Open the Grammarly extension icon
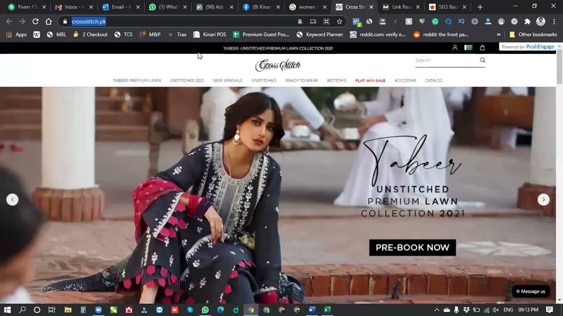563x316 pixels. 435,22
